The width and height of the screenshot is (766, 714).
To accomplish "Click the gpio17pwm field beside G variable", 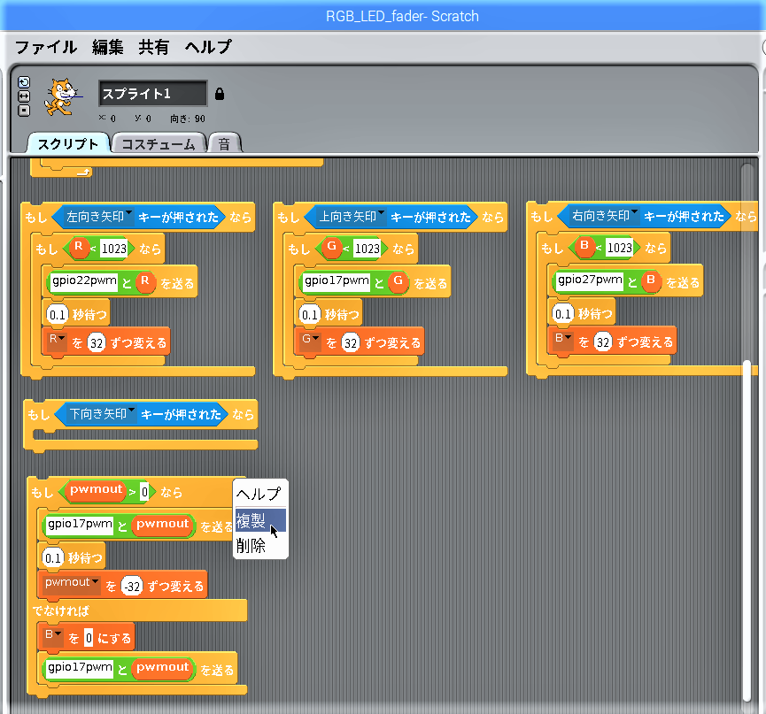I will pos(337,281).
